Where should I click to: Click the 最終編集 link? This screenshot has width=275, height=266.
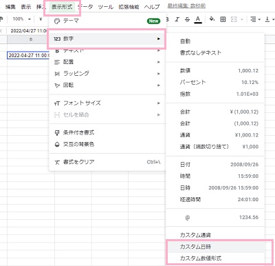[x=186, y=6]
